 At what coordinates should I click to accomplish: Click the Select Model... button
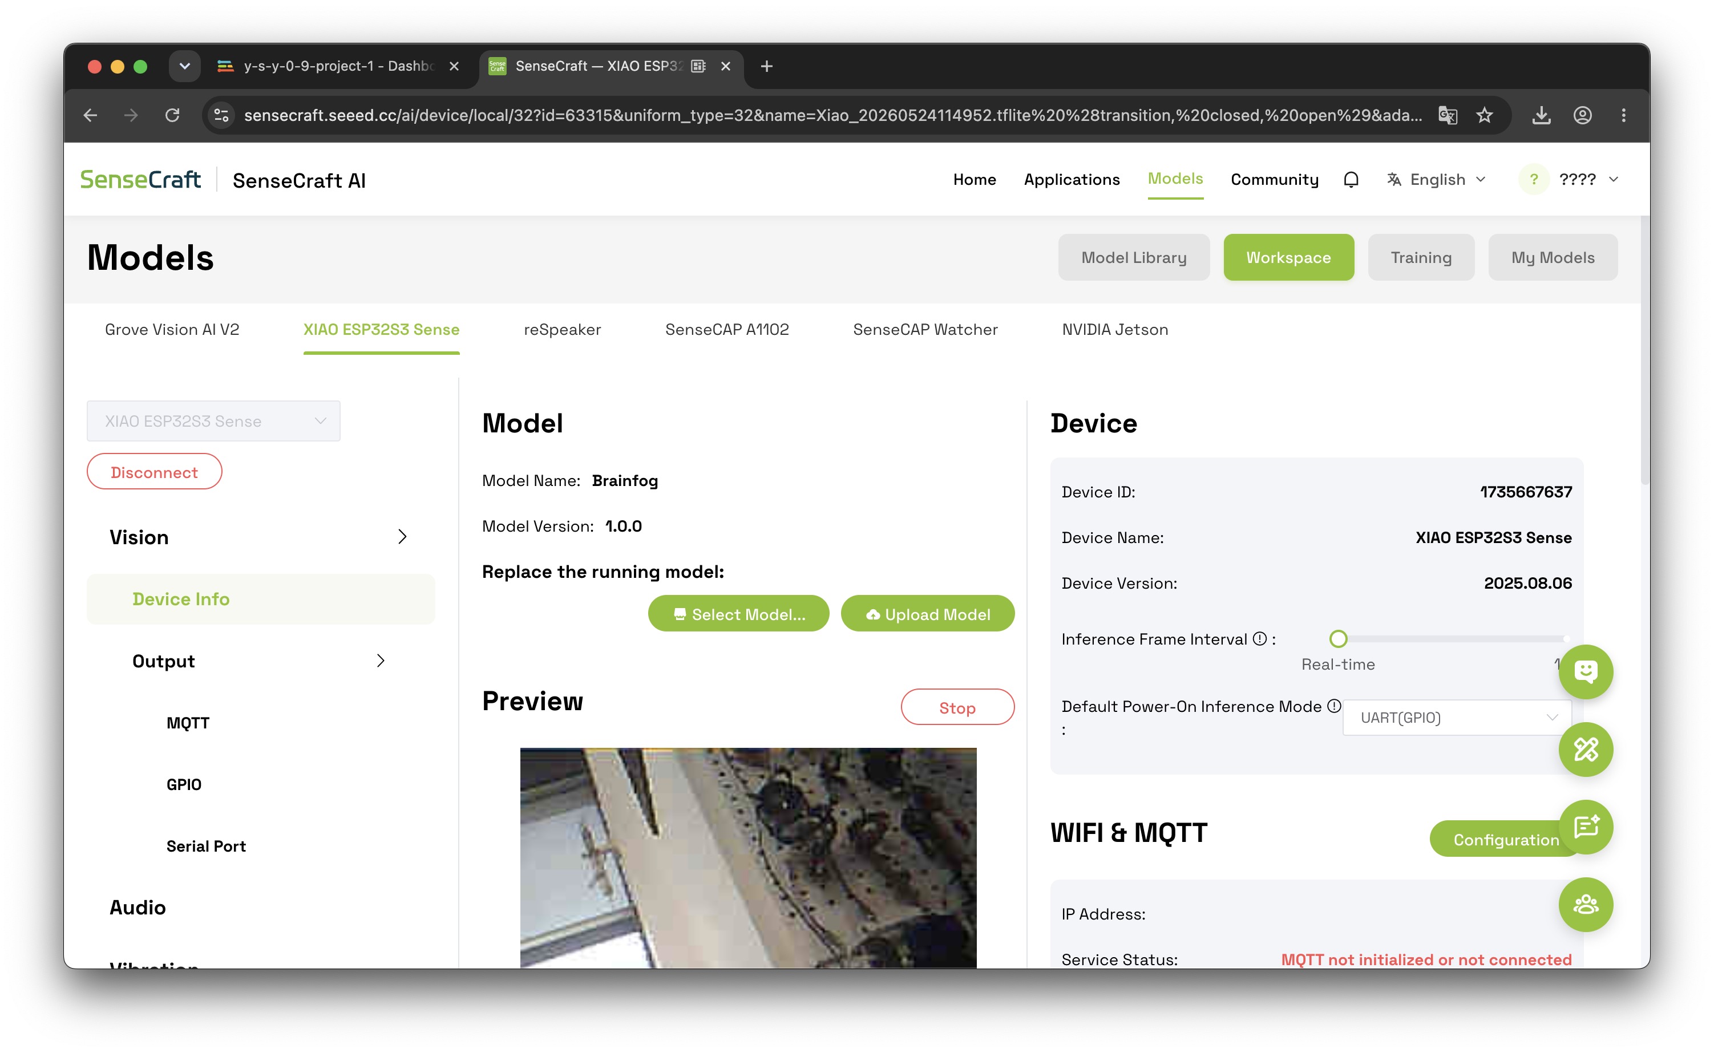click(738, 614)
